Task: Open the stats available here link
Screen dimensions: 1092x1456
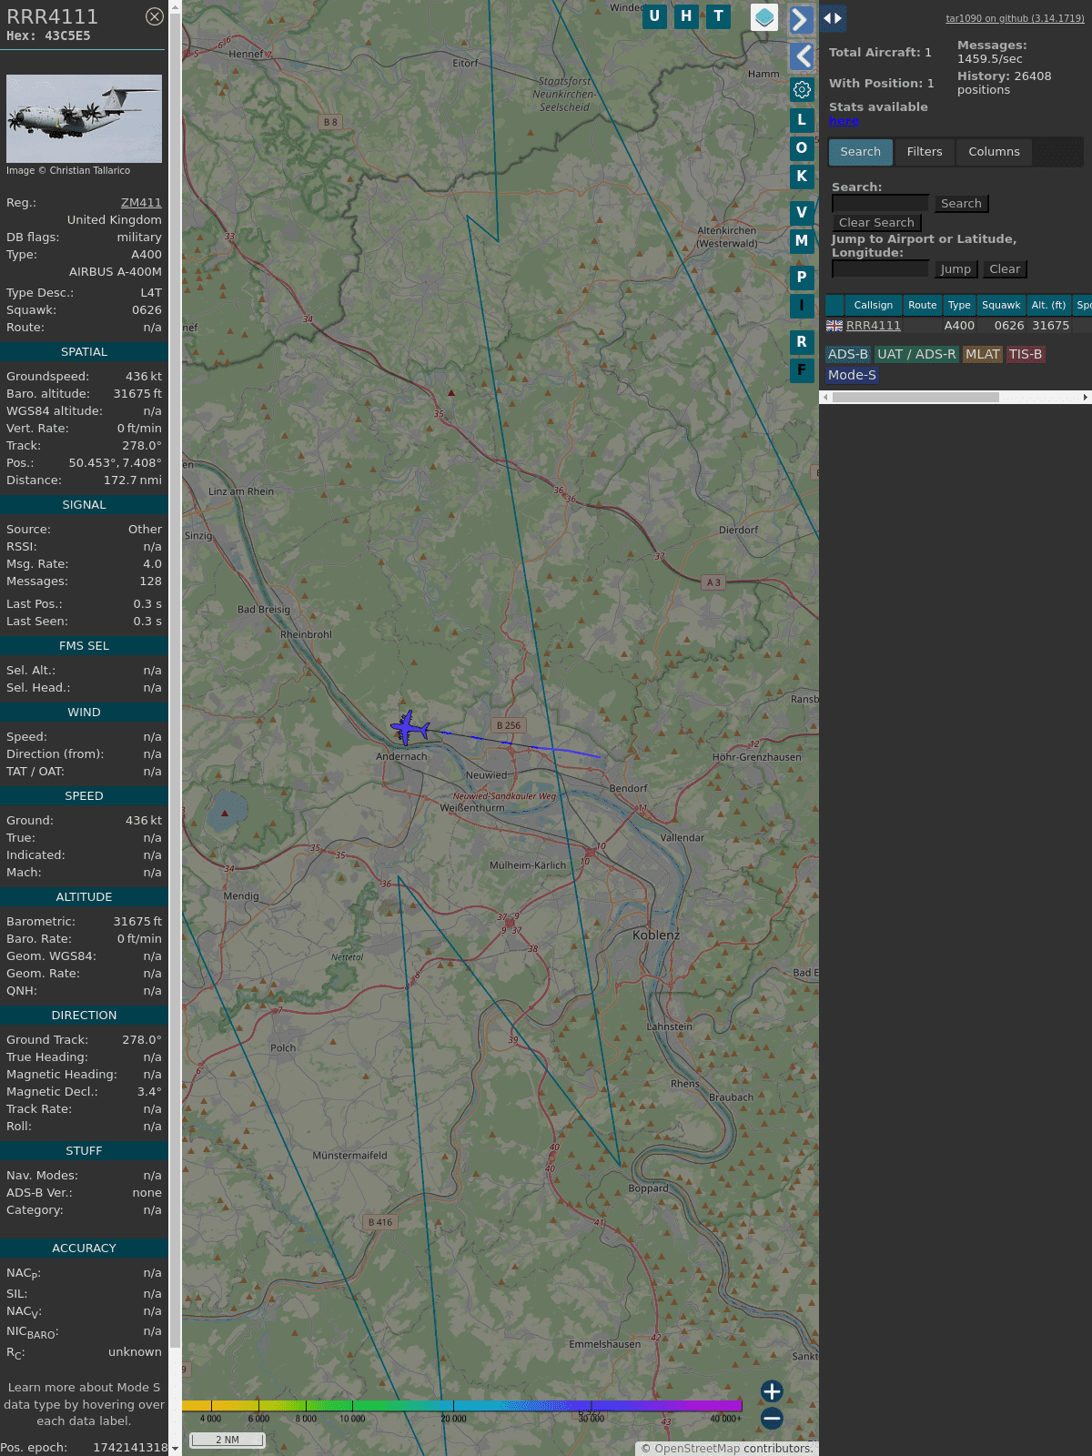Action: pos(844,121)
